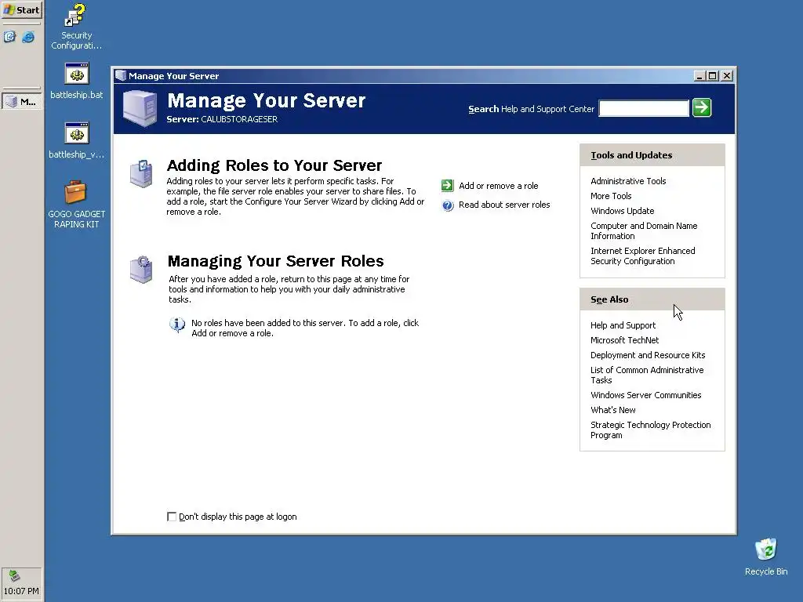Click the Manage Your Server taskbar button
Image resolution: width=803 pixels, height=602 pixels.
coord(21,101)
